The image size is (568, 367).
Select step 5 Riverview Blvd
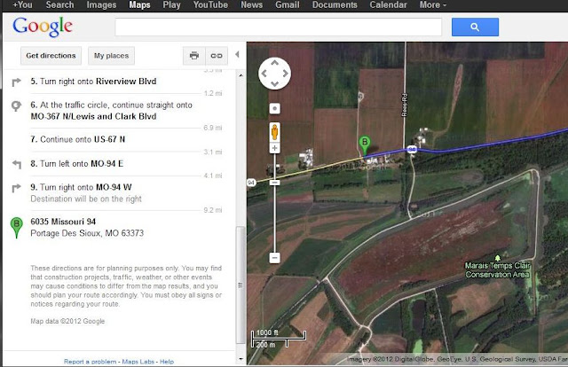coord(93,81)
